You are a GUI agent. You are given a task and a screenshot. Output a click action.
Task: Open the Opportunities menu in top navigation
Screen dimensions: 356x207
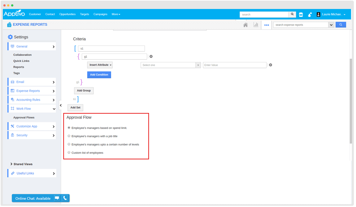pos(67,14)
